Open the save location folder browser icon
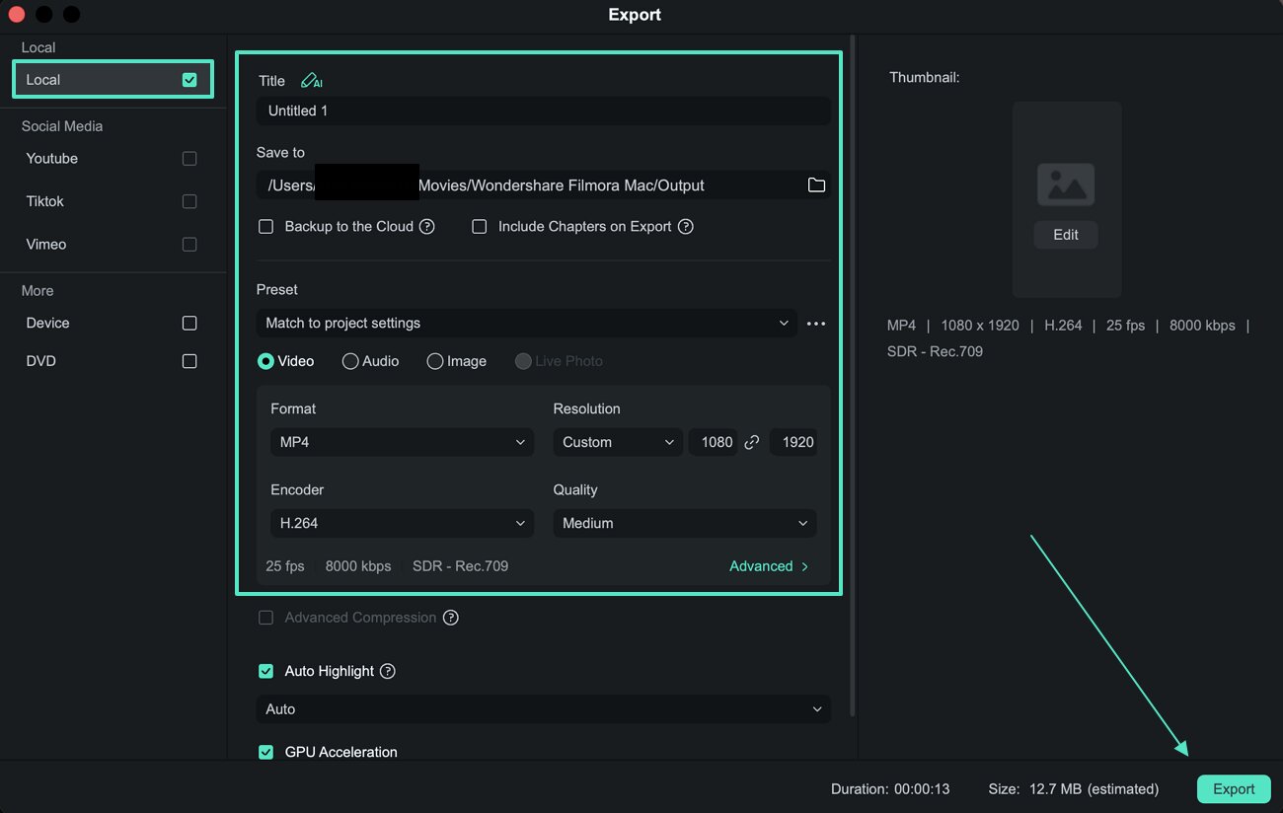 point(816,185)
